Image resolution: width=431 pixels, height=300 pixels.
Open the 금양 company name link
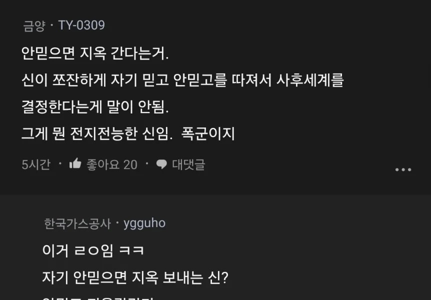click(34, 25)
